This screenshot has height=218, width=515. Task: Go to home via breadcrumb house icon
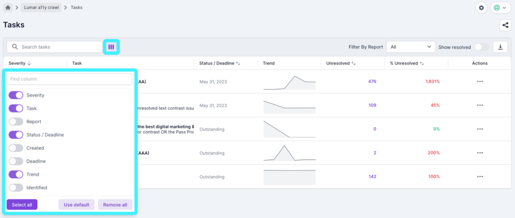(8, 8)
